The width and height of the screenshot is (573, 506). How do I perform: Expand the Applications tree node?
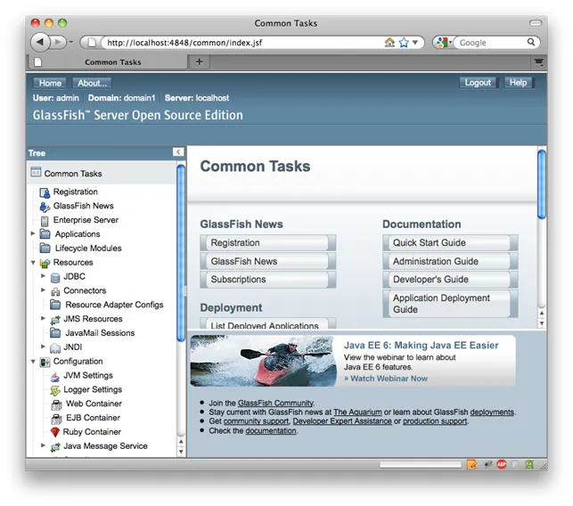[x=33, y=233]
